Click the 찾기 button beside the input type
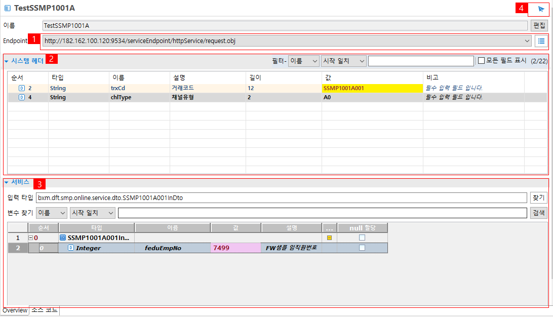The image size is (553, 317). tap(538, 197)
